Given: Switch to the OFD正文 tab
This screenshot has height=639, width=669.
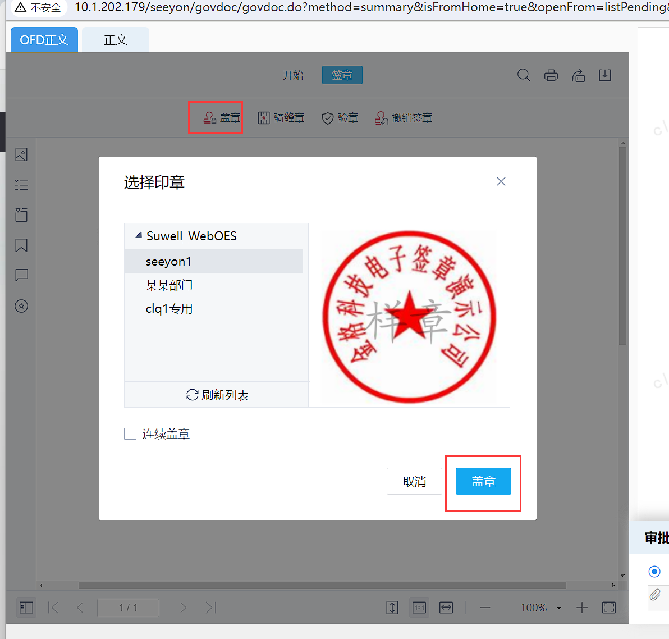Looking at the screenshot, I should 44,40.
